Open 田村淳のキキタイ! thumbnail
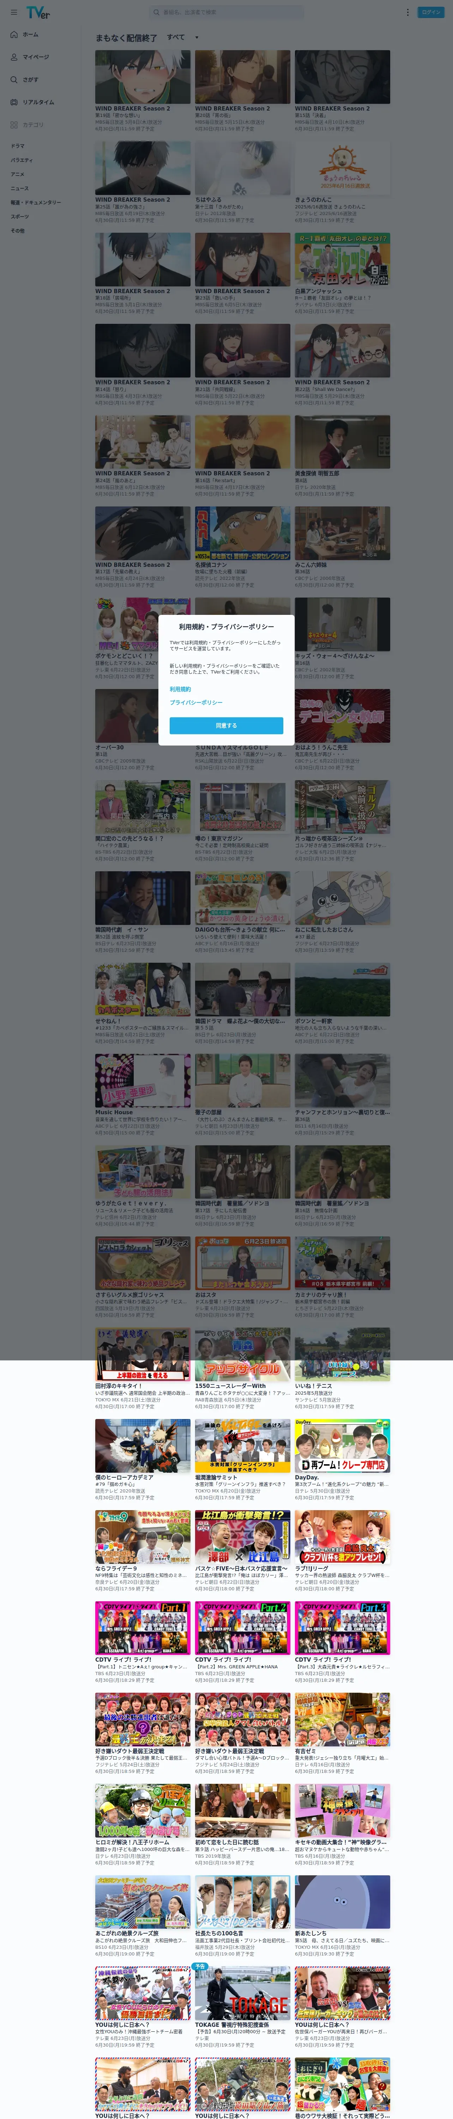Screen dimensions: 453x2119 coord(142,1354)
